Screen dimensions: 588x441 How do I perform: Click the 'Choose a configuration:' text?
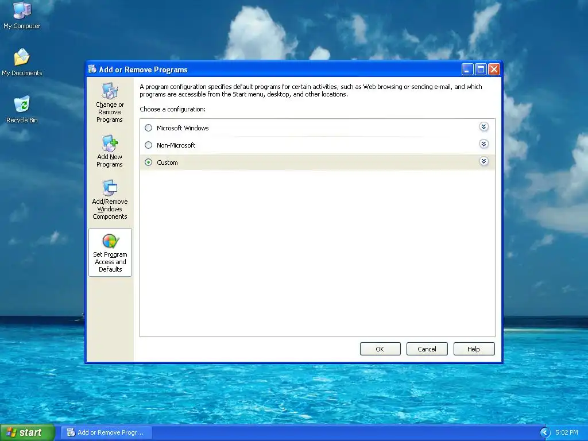(172, 109)
